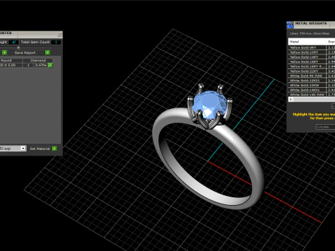This screenshot has width=335, height=251.
Task: Click the green arrow in the Diamond 0.47cw row
Action: coord(50,66)
